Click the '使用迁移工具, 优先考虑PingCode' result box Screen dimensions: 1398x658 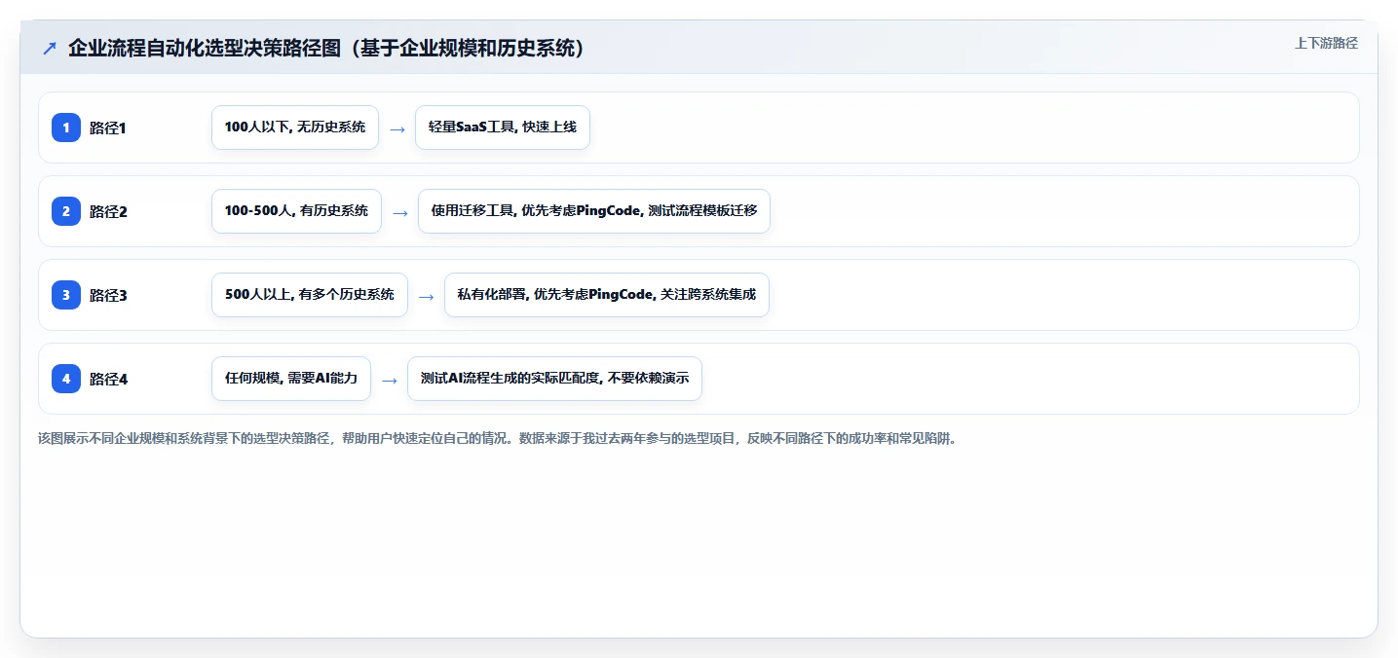click(x=594, y=211)
